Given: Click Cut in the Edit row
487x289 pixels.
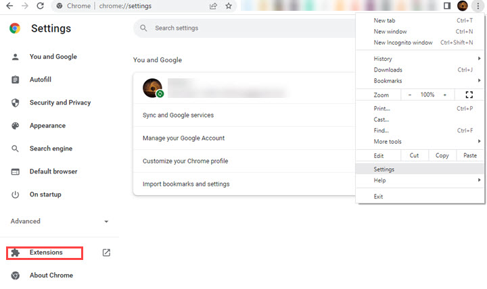Looking at the screenshot, I should (415, 156).
